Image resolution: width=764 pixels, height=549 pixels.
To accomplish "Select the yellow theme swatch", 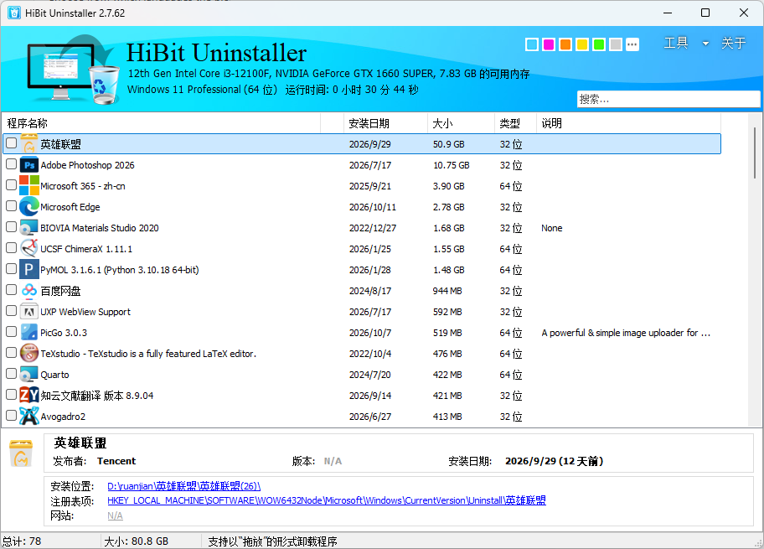I will pyautogui.click(x=581, y=44).
